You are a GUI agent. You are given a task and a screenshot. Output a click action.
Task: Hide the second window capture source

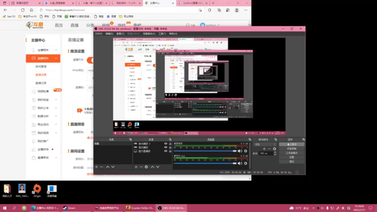[165, 147]
